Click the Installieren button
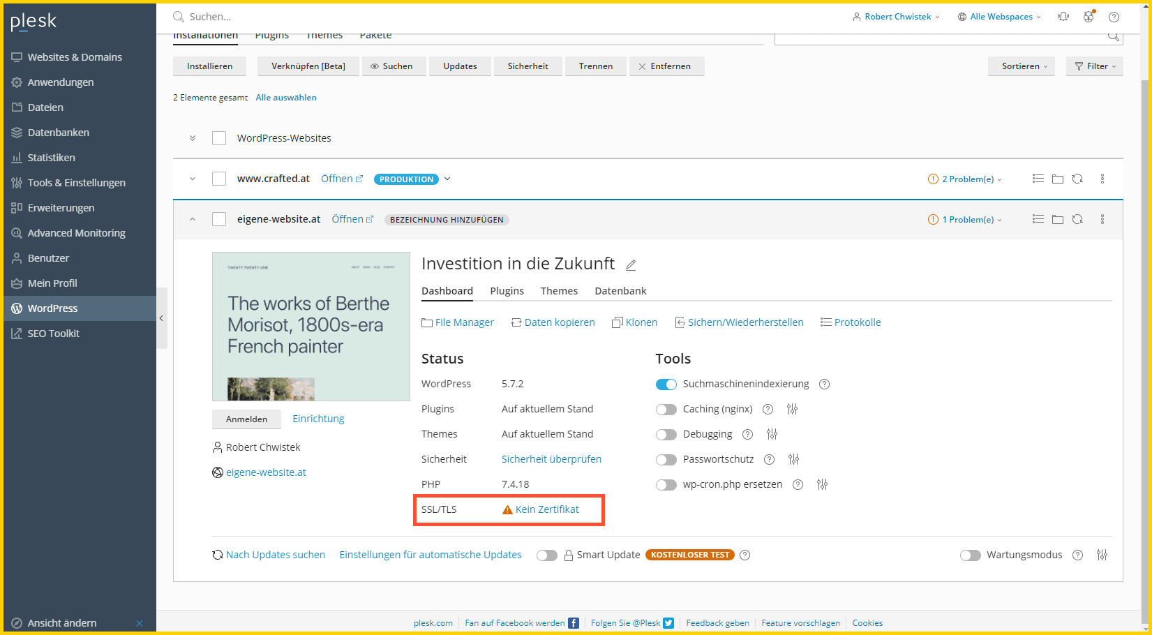The height and width of the screenshot is (635, 1152). point(209,66)
